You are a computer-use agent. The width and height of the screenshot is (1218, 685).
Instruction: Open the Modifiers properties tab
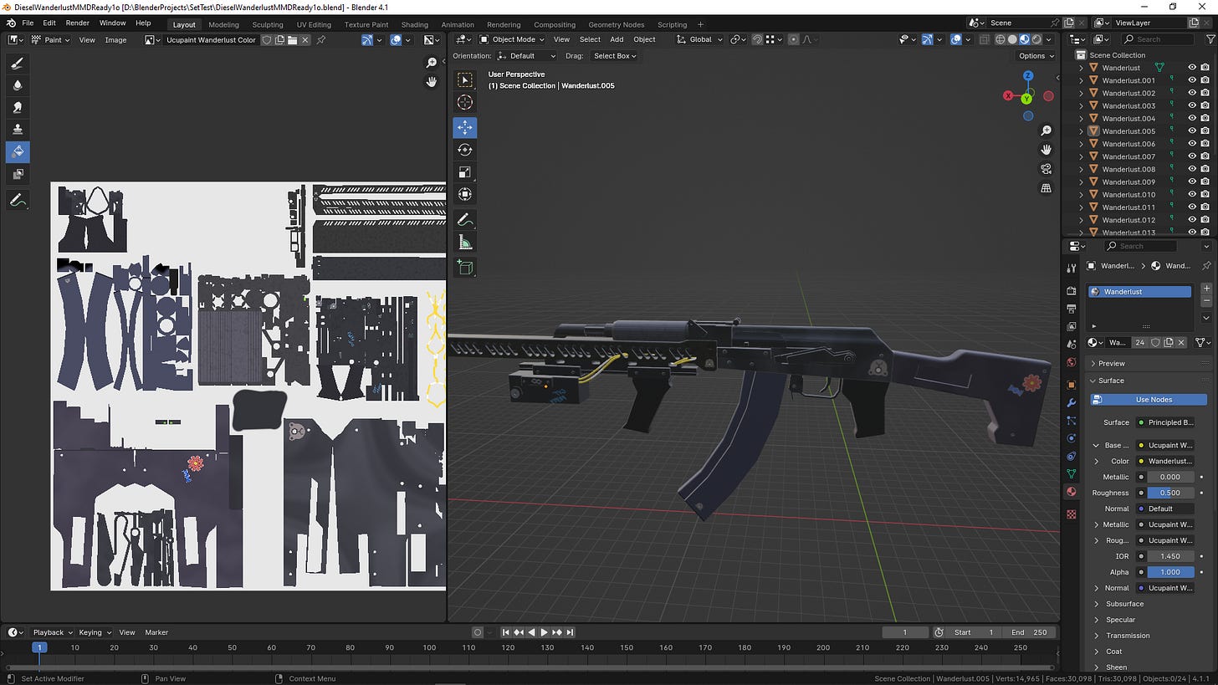(x=1072, y=402)
